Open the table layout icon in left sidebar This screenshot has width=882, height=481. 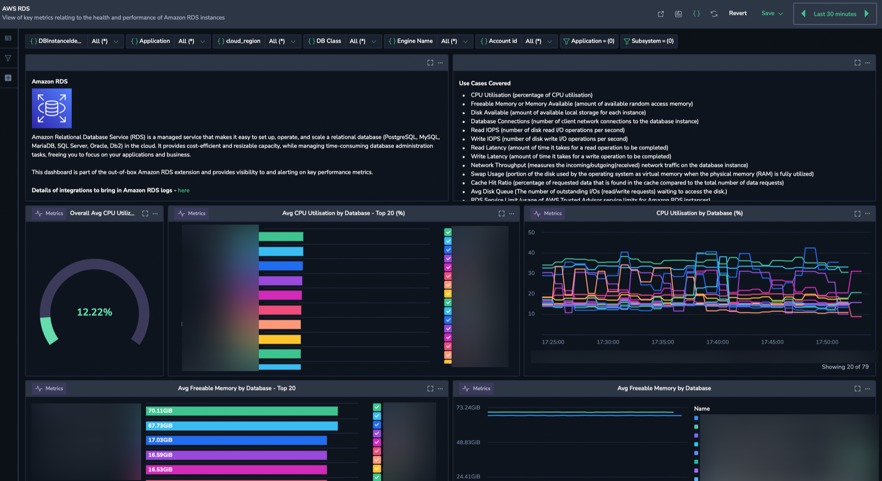pyautogui.click(x=8, y=38)
